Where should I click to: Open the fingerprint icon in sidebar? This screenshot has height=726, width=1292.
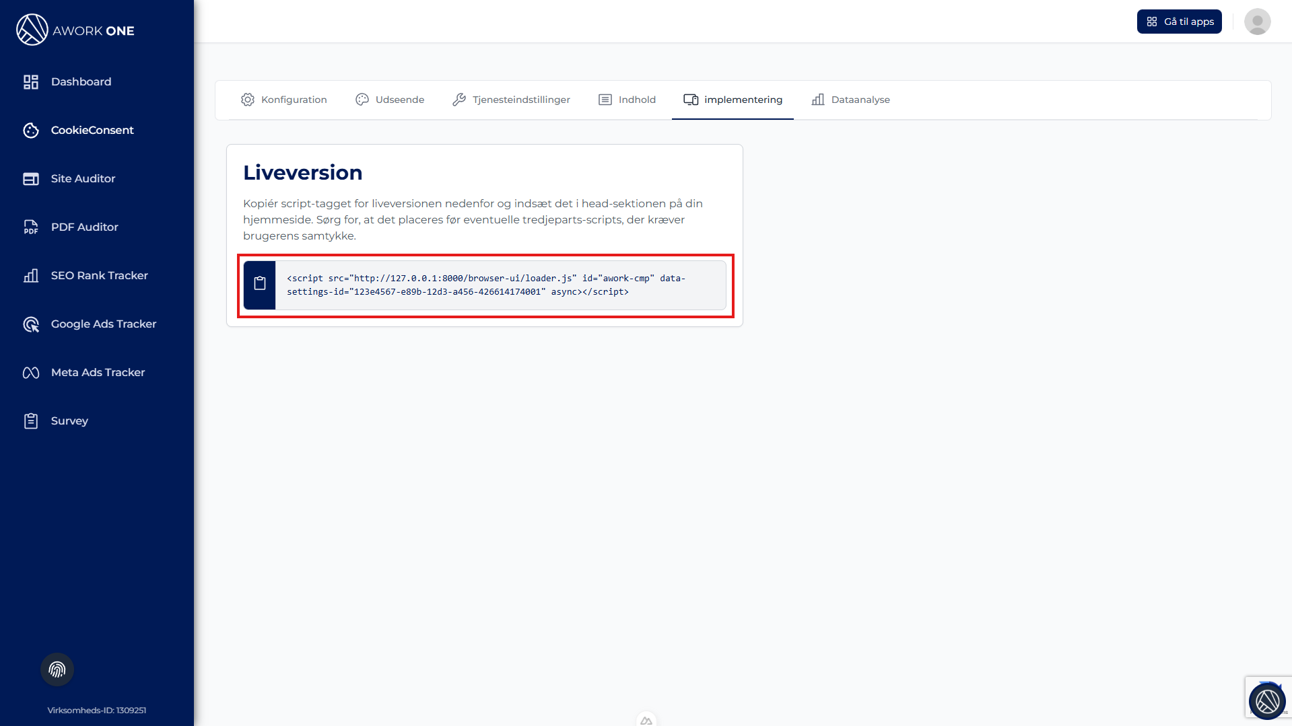pyautogui.click(x=57, y=669)
